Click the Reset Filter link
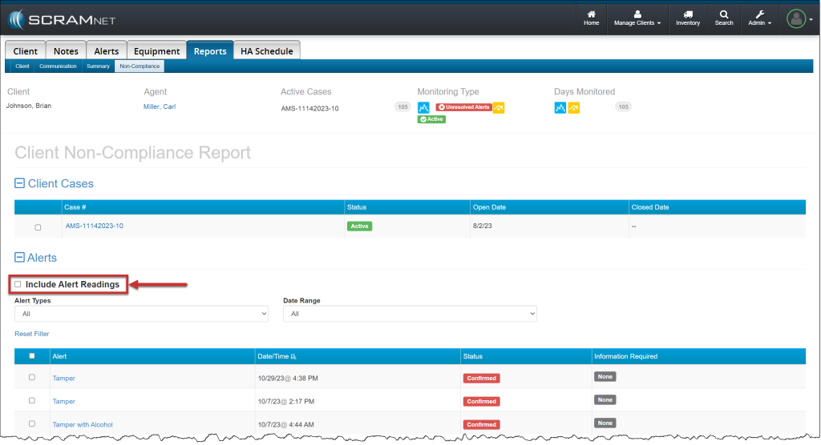The width and height of the screenshot is (821, 445). click(x=32, y=334)
